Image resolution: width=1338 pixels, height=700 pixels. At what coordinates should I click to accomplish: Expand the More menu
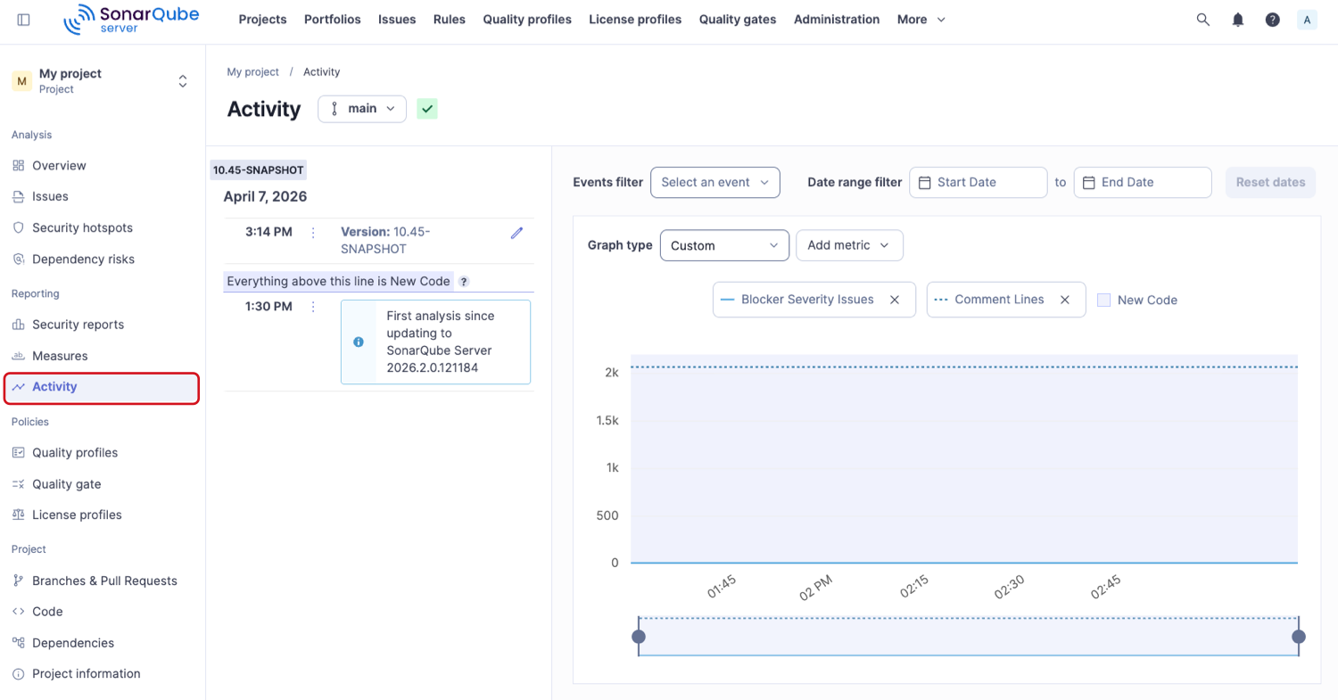921,20
